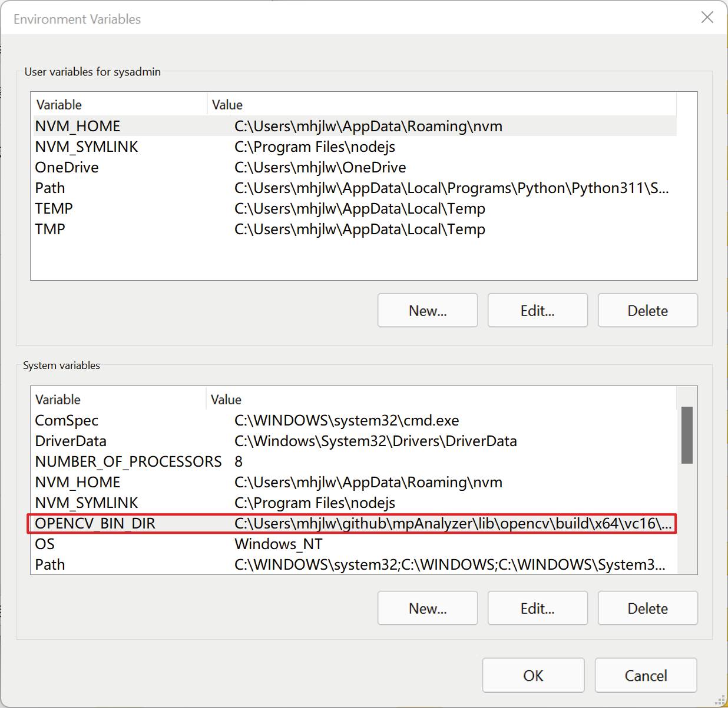The image size is (728, 708).
Task: Sort system variables by Variable column header
Action: click(58, 400)
